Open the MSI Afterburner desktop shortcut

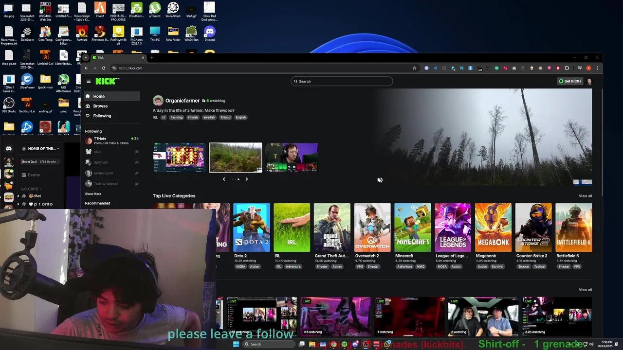point(64,83)
